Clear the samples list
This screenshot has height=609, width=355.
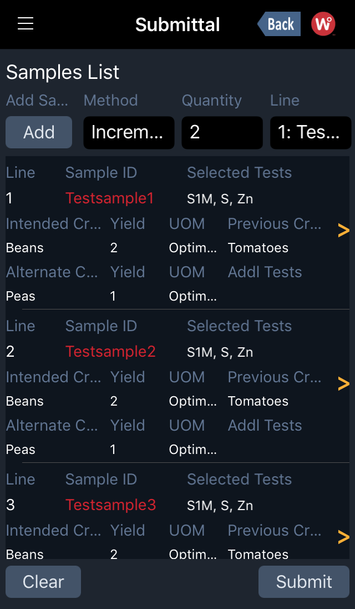pos(43,582)
